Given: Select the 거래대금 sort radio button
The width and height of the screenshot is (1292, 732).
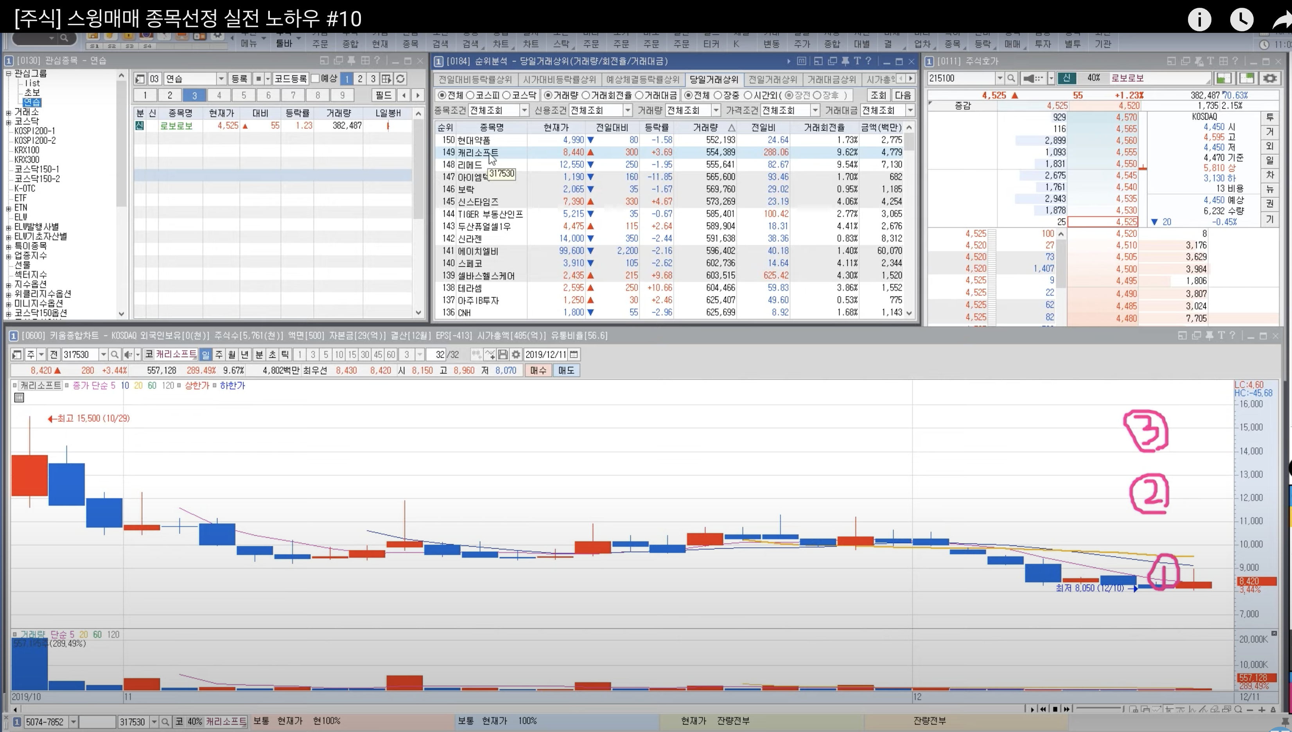Looking at the screenshot, I should 639,95.
